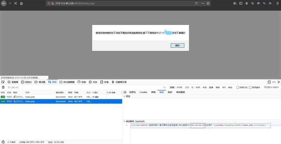Filter requests by JS
The image size is (281, 144).
[192, 87]
